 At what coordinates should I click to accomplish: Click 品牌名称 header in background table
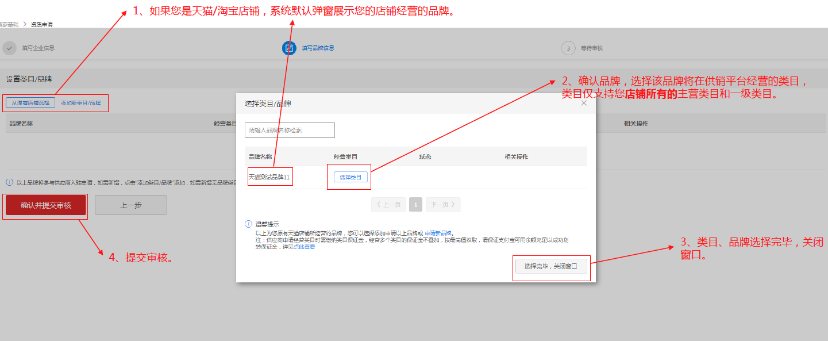pyautogui.click(x=21, y=123)
